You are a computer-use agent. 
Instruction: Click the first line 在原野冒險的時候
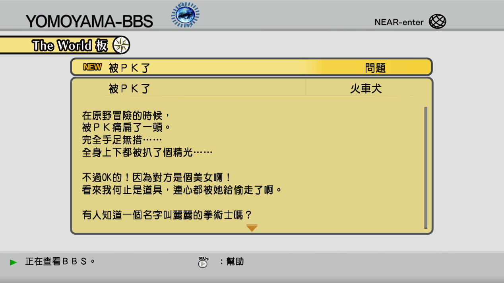click(x=126, y=116)
